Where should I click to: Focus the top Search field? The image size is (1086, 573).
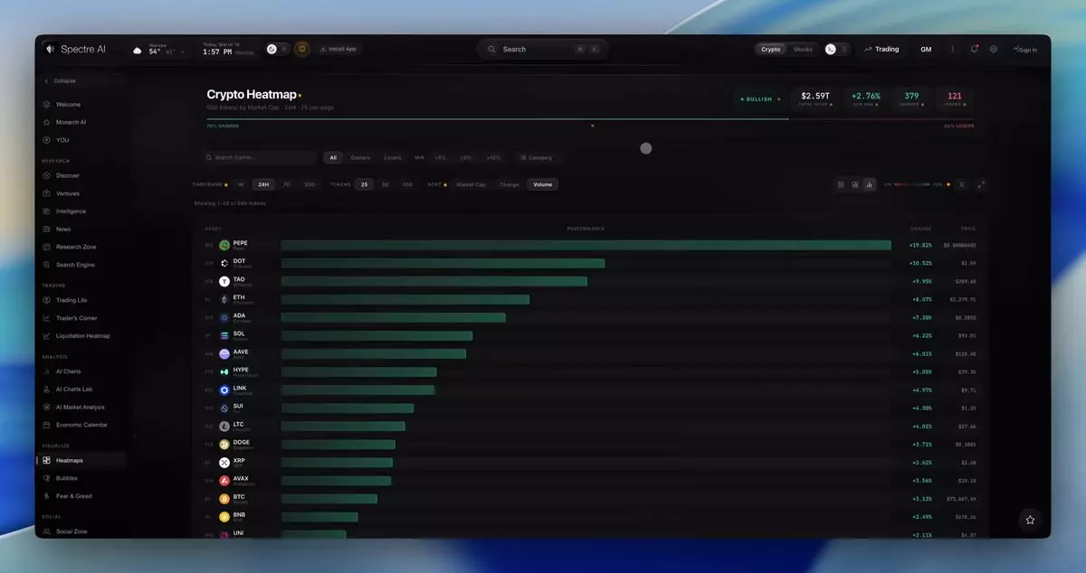click(543, 49)
